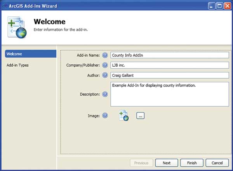Click the 'Author:' label
233x171 pixels.
94,75
